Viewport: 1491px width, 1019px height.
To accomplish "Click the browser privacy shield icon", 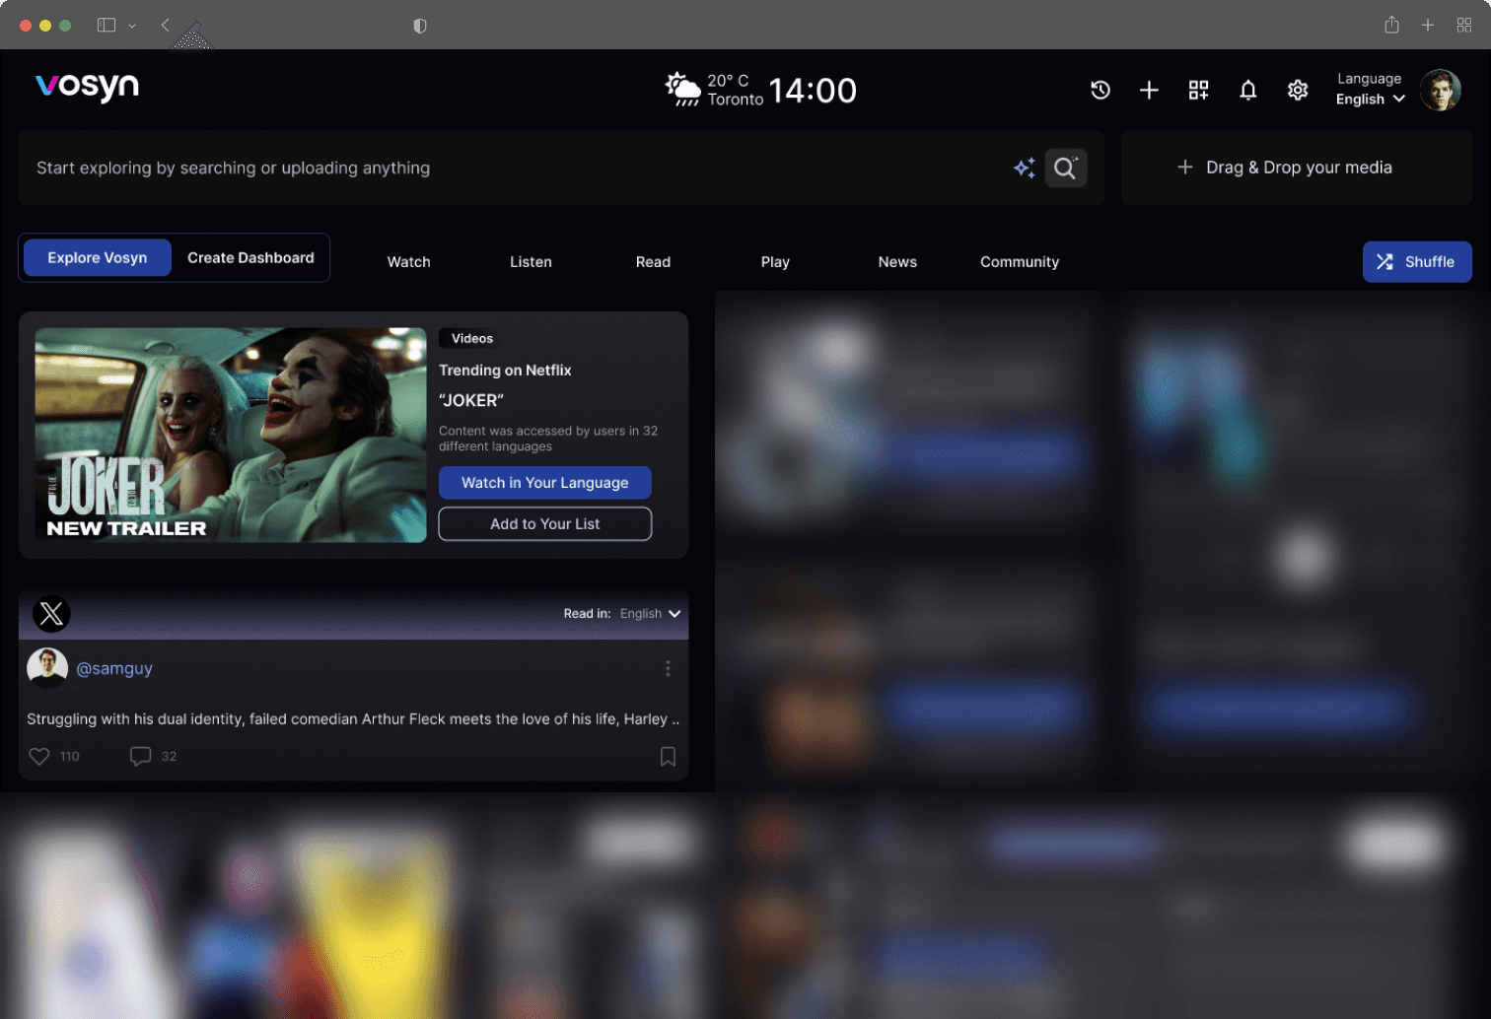I will pyautogui.click(x=420, y=26).
